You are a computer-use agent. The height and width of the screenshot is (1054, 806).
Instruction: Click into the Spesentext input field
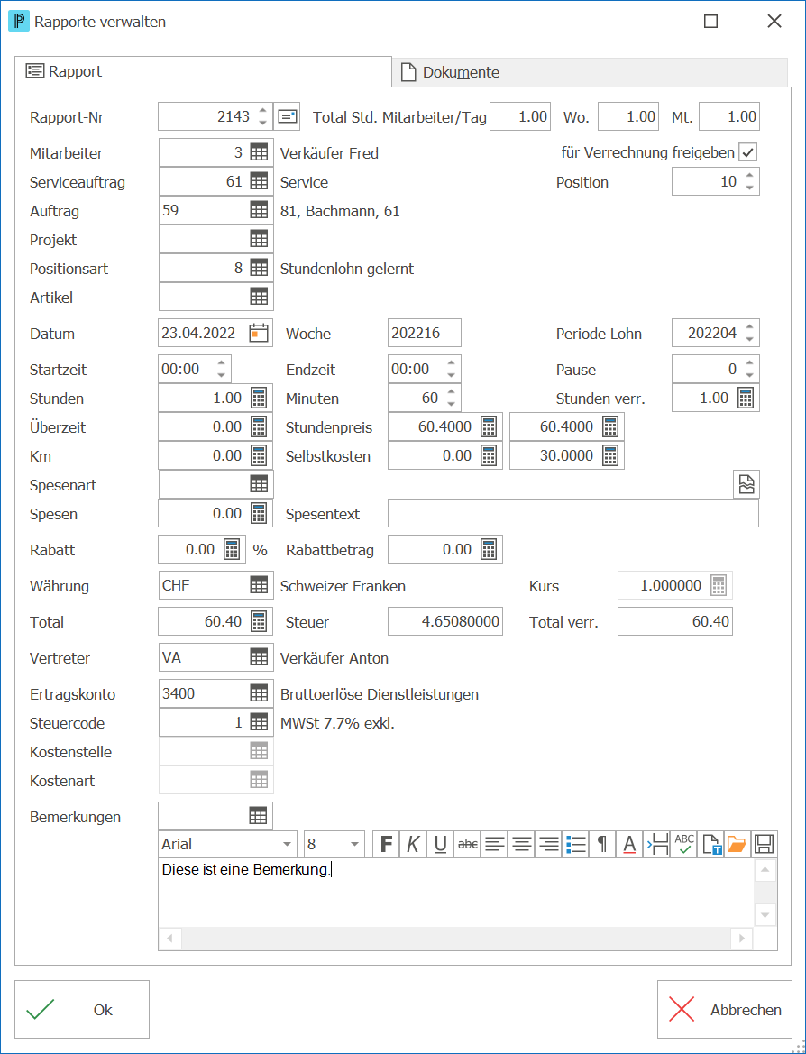pos(573,514)
